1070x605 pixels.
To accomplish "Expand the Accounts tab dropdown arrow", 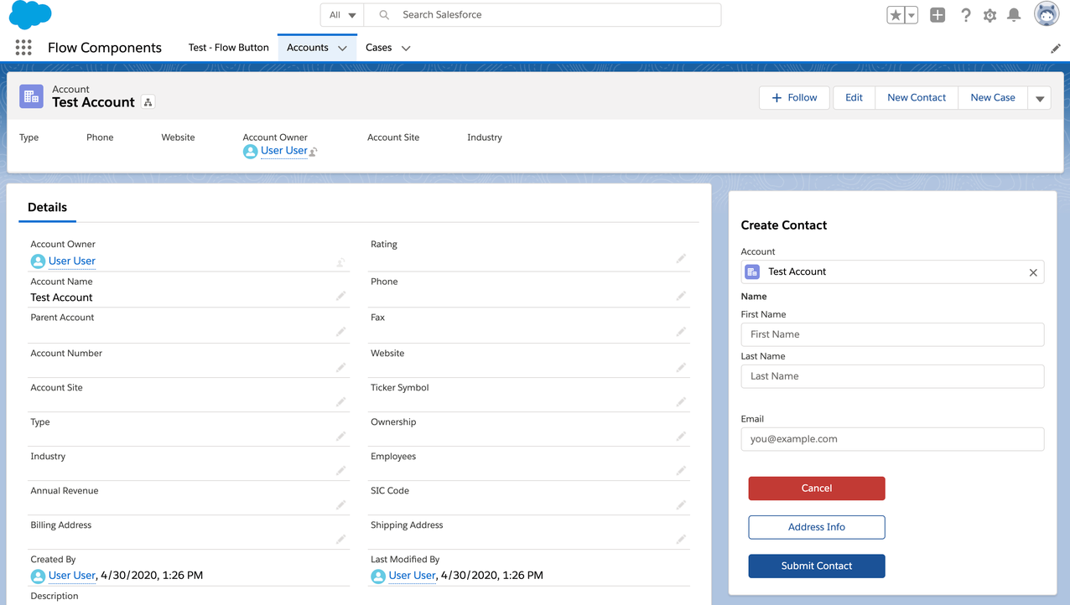I will (343, 48).
